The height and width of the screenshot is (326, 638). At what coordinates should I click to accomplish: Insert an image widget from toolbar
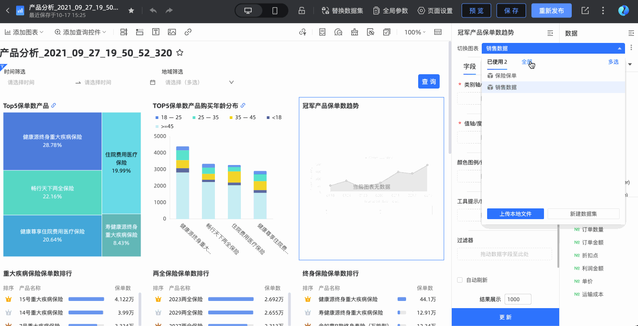172,32
